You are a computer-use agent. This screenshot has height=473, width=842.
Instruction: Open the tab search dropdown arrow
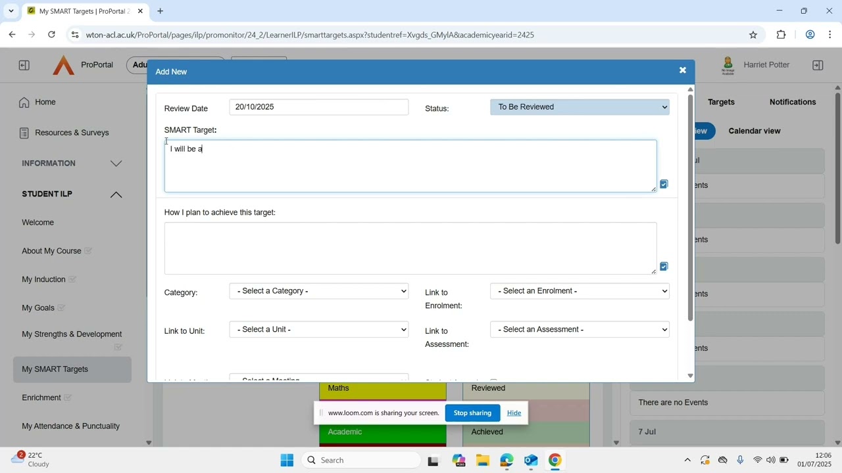pyautogui.click(x=11, y=11)
